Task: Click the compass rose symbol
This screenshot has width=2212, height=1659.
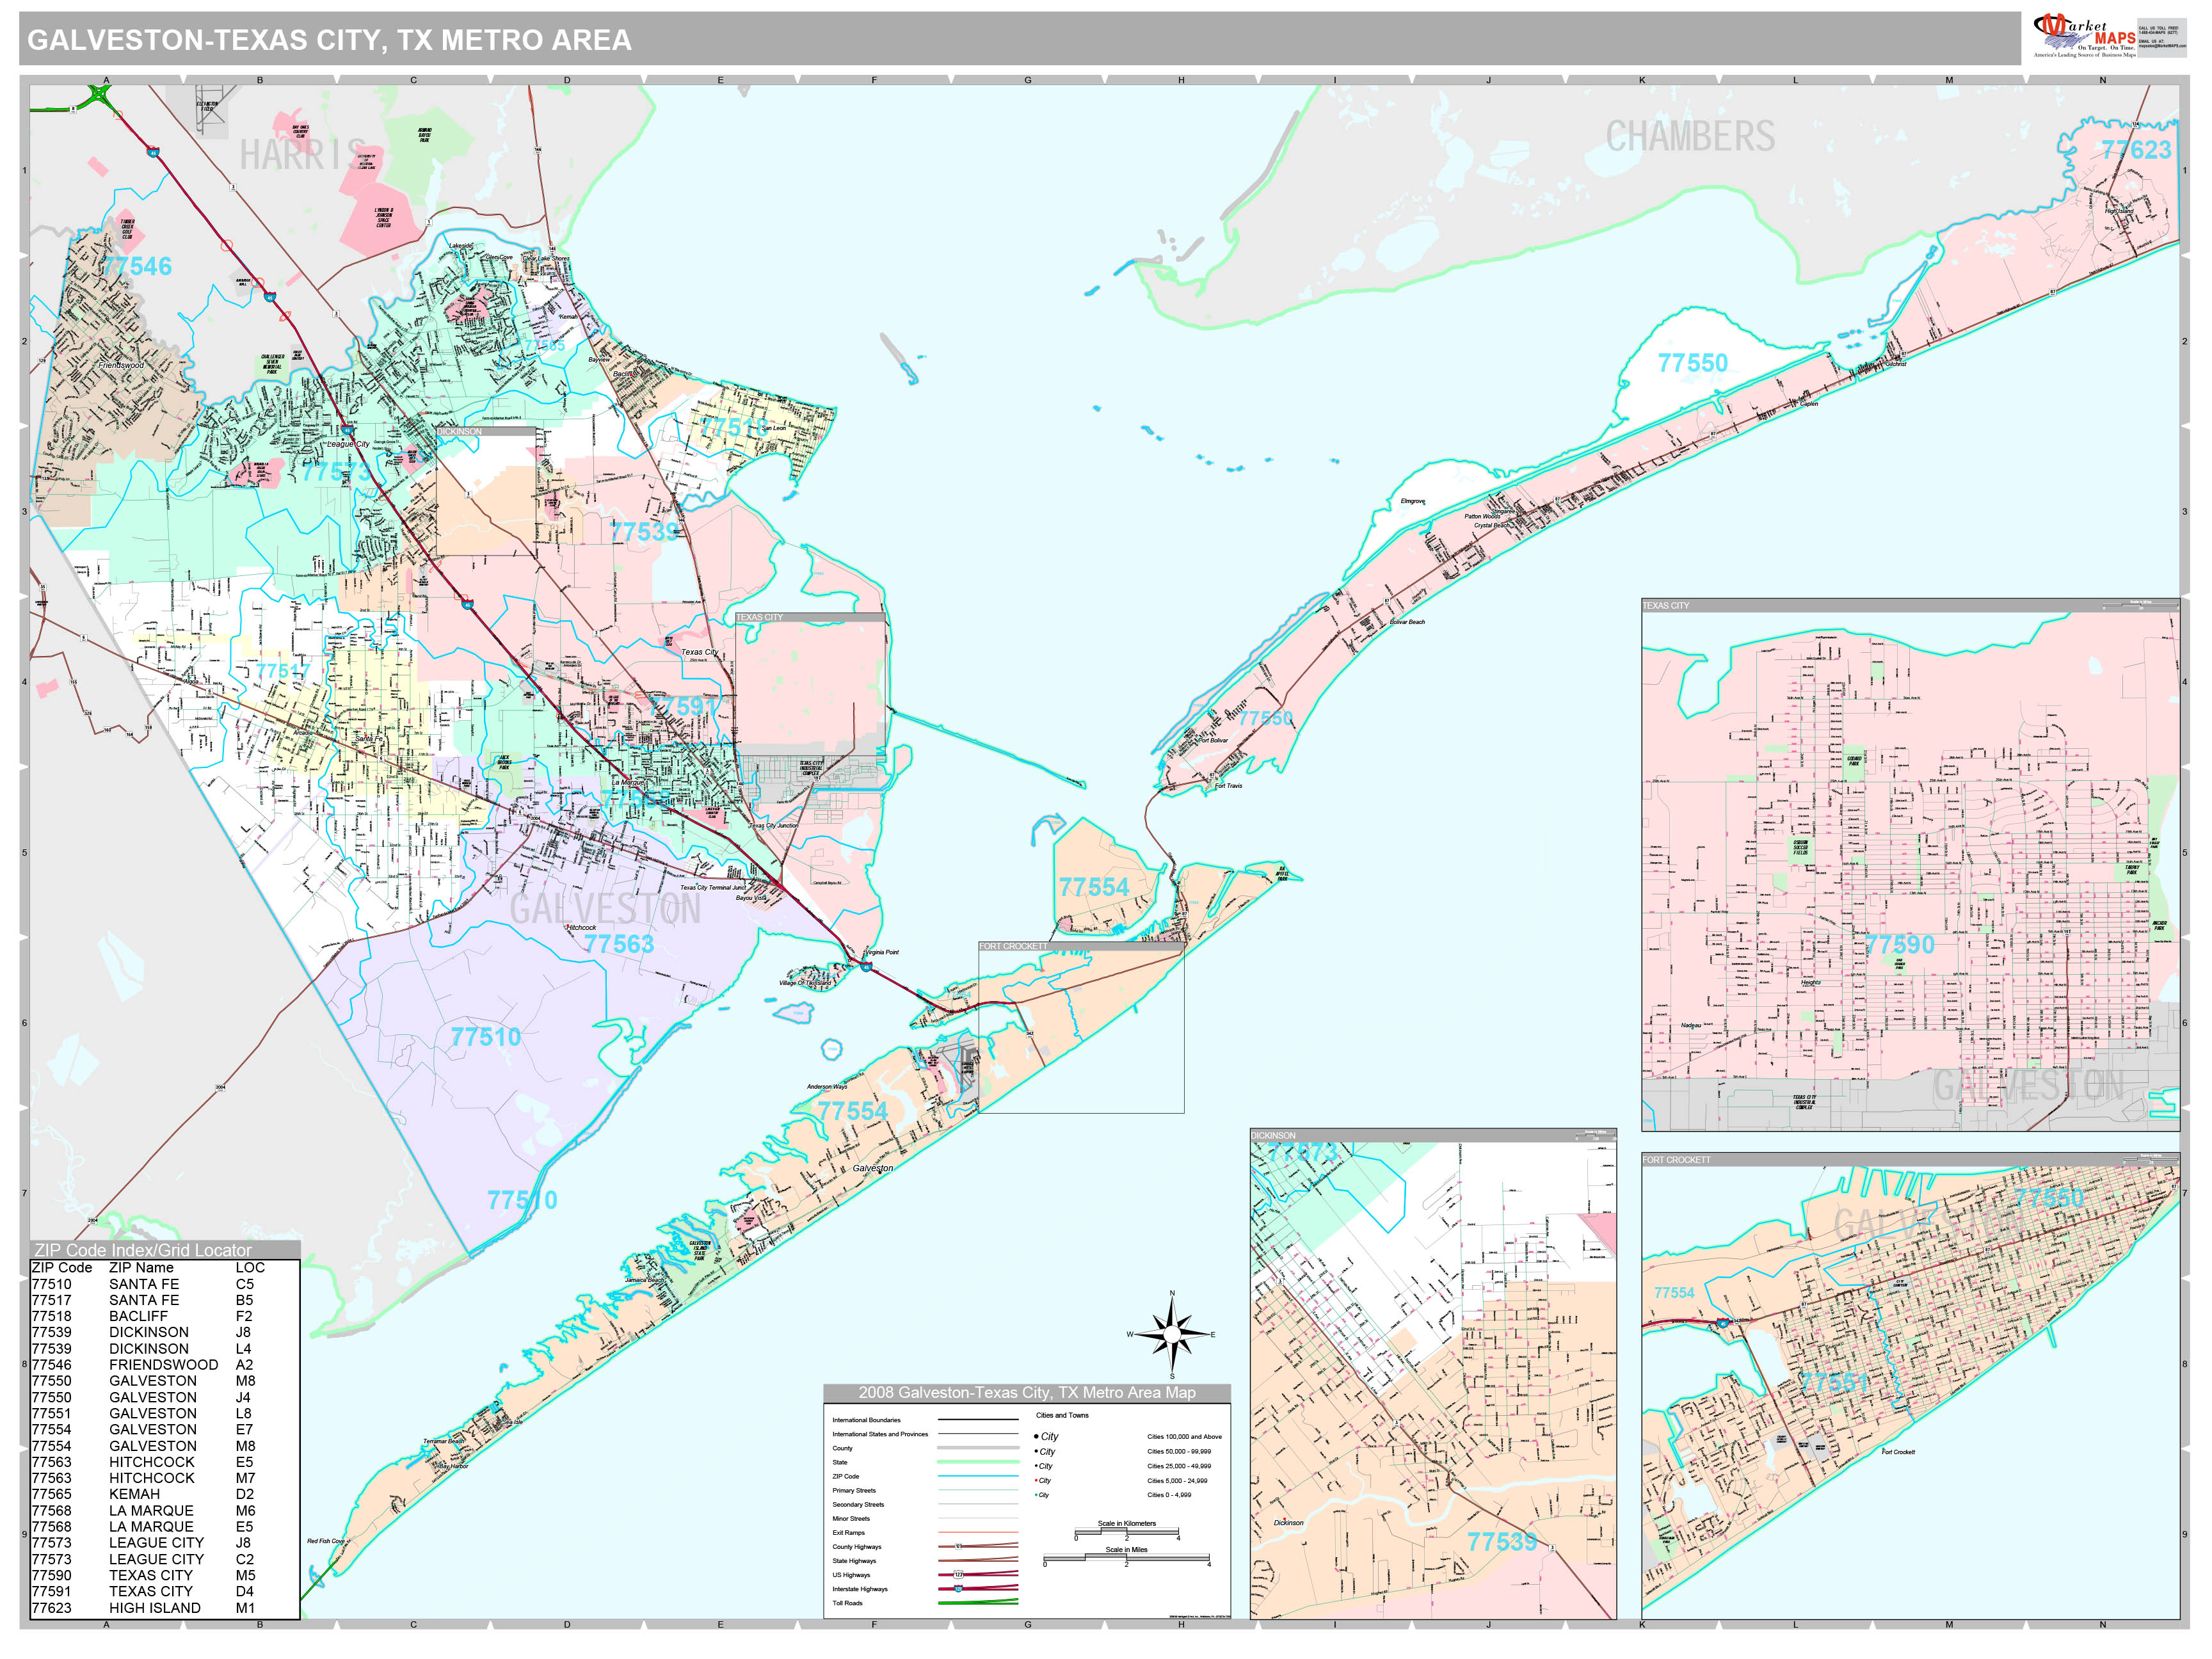Action: point(1172,1335)
